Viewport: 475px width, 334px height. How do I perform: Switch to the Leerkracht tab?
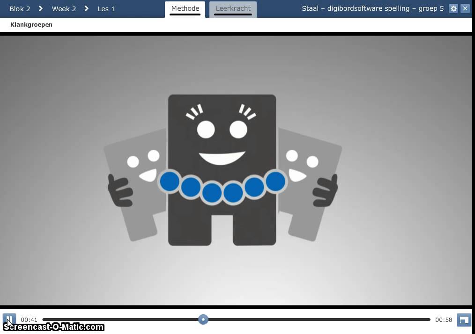233,9
